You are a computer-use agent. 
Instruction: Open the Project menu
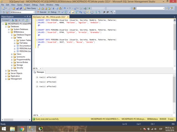[27, 5]
